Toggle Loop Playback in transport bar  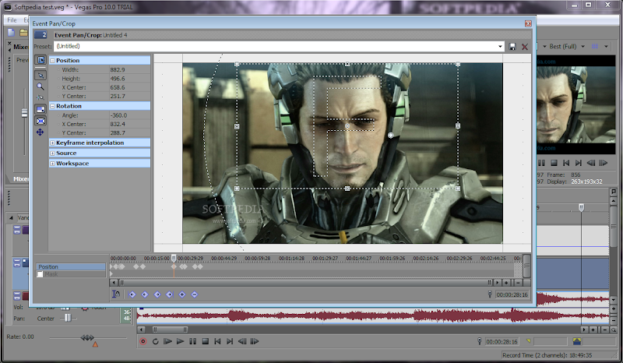point(155,341)
